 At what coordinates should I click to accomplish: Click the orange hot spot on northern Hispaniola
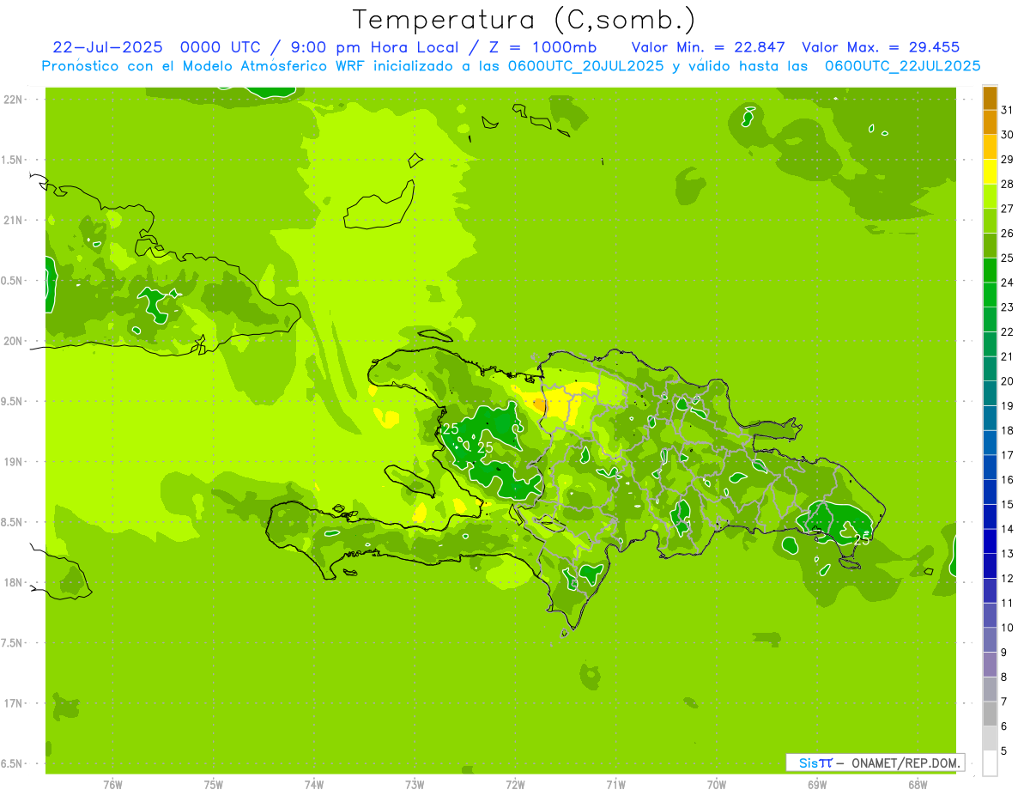pyautogui.click(x=539, y=404)
